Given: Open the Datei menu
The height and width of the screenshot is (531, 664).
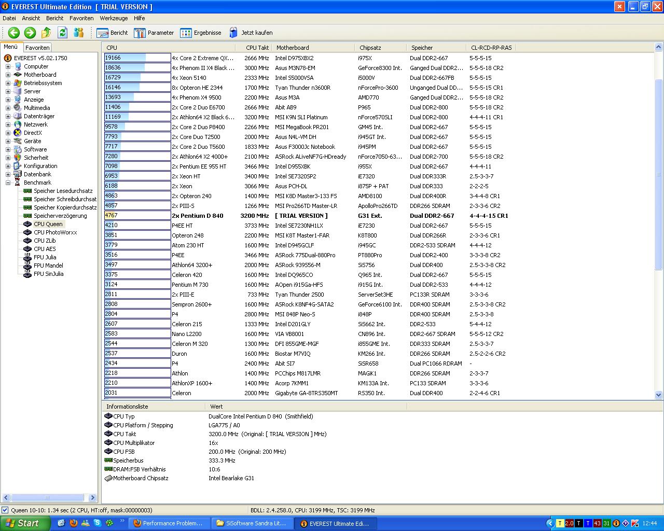Looking at the screenshot, I should [9, 18].
